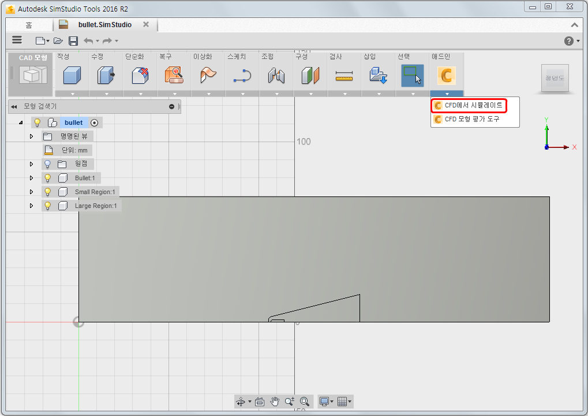Select the zoom magnifier tool
The width and height of the screenshot is (588, 416).
290,402
